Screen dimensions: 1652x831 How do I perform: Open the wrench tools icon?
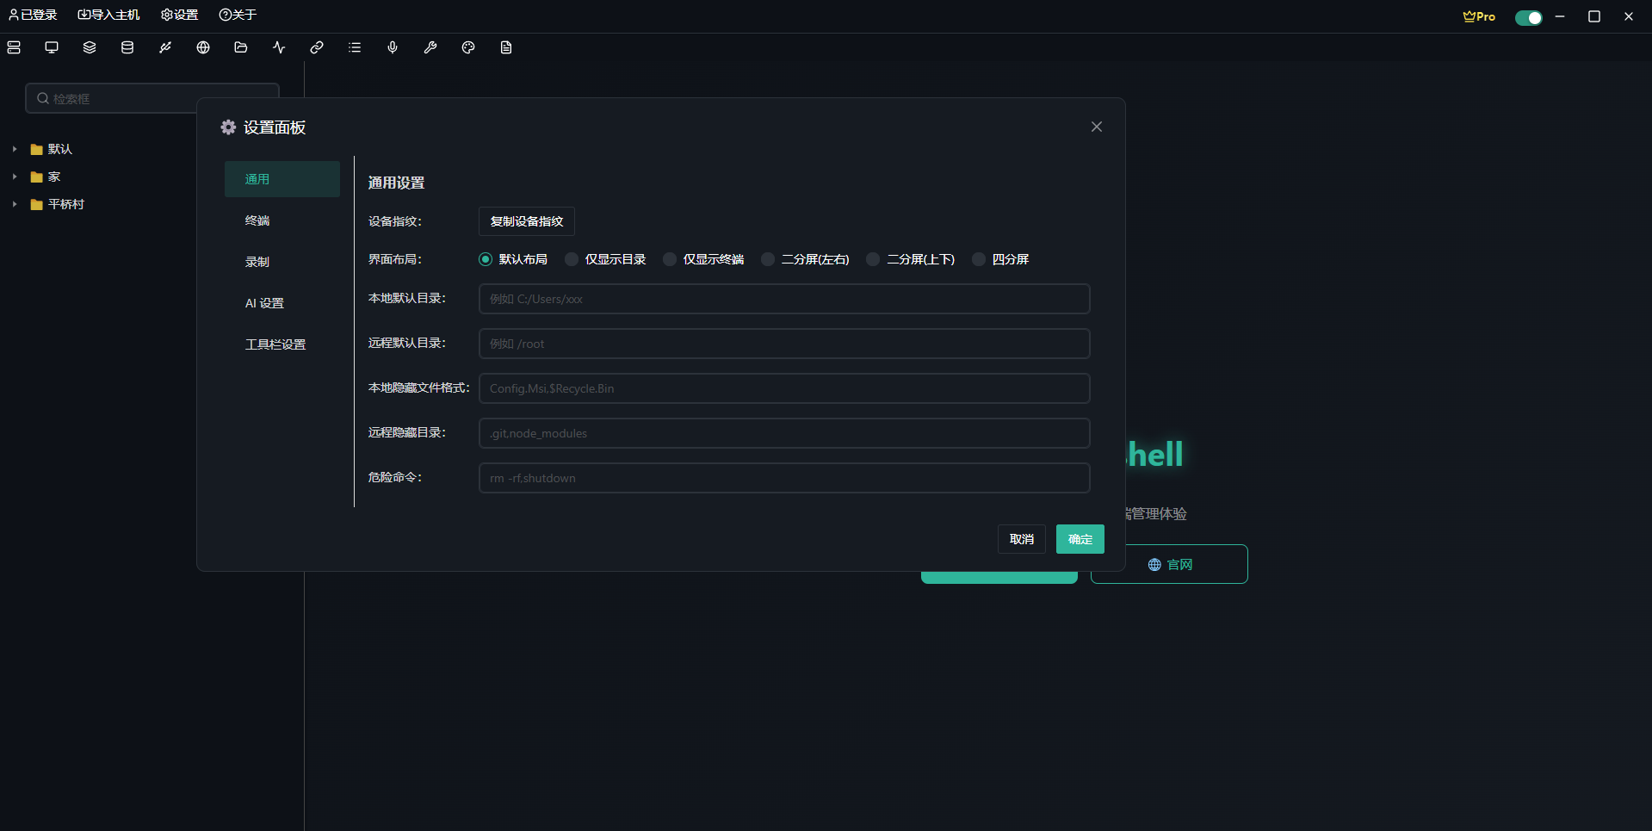(x=430, y=47)
